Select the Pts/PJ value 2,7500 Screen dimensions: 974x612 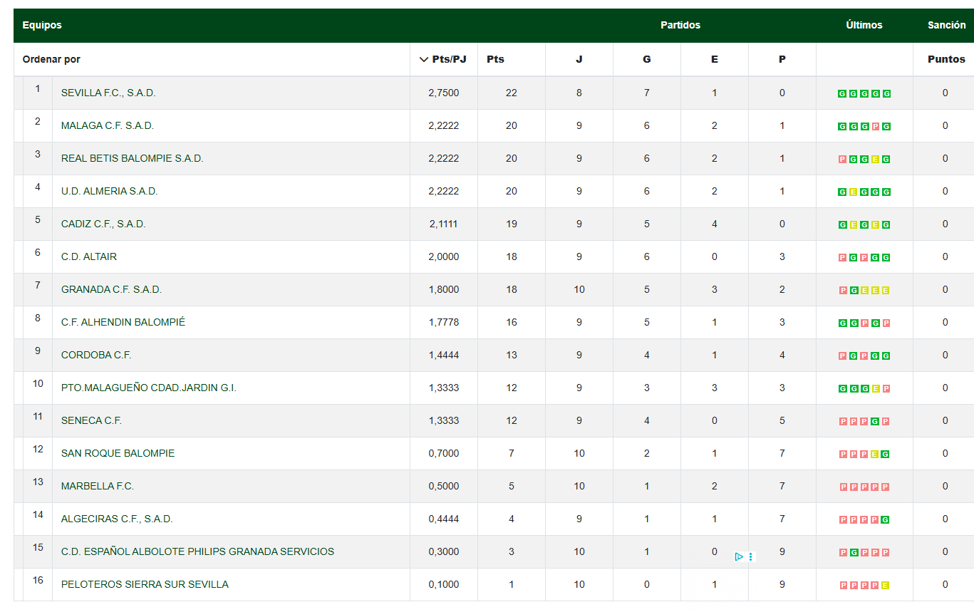click(x=444, y=93)
